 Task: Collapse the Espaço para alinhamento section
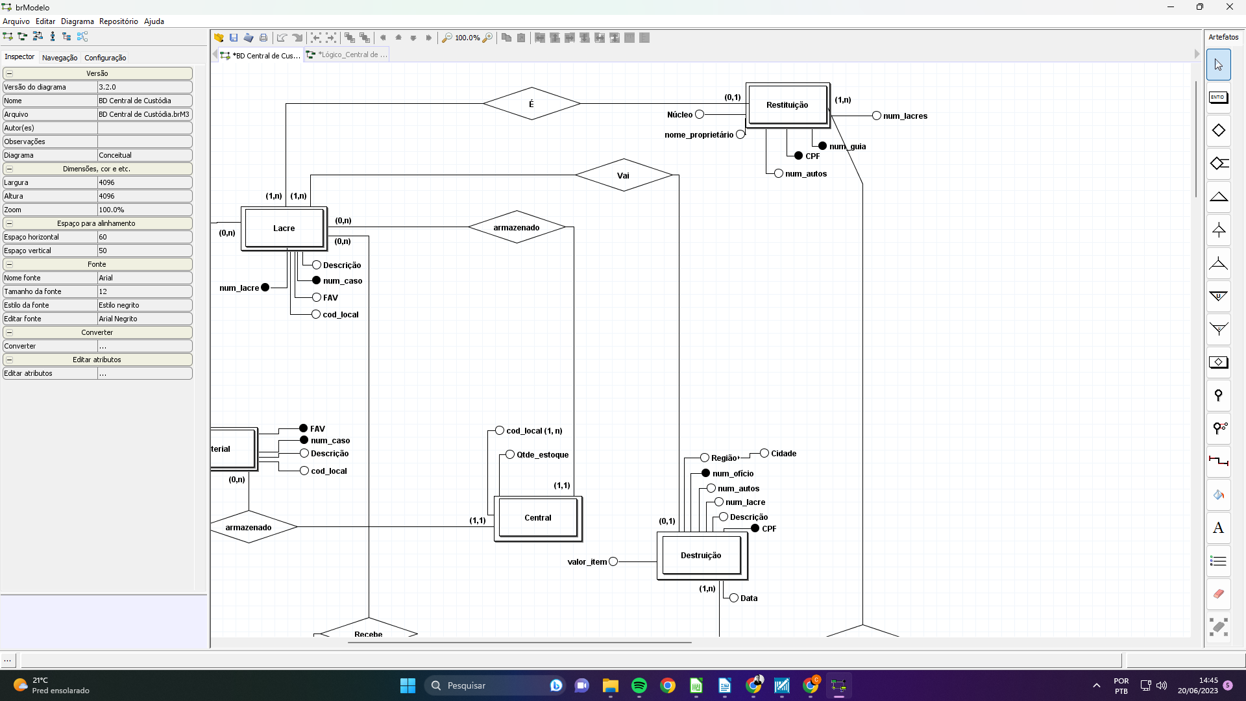pos(9,223)
